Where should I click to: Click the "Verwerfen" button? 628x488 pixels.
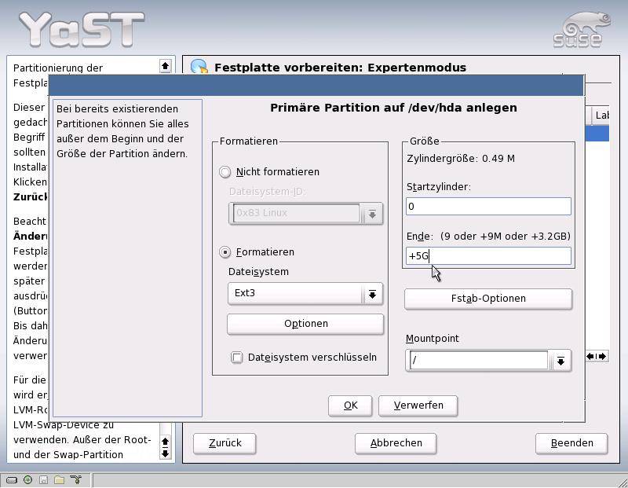418,405
